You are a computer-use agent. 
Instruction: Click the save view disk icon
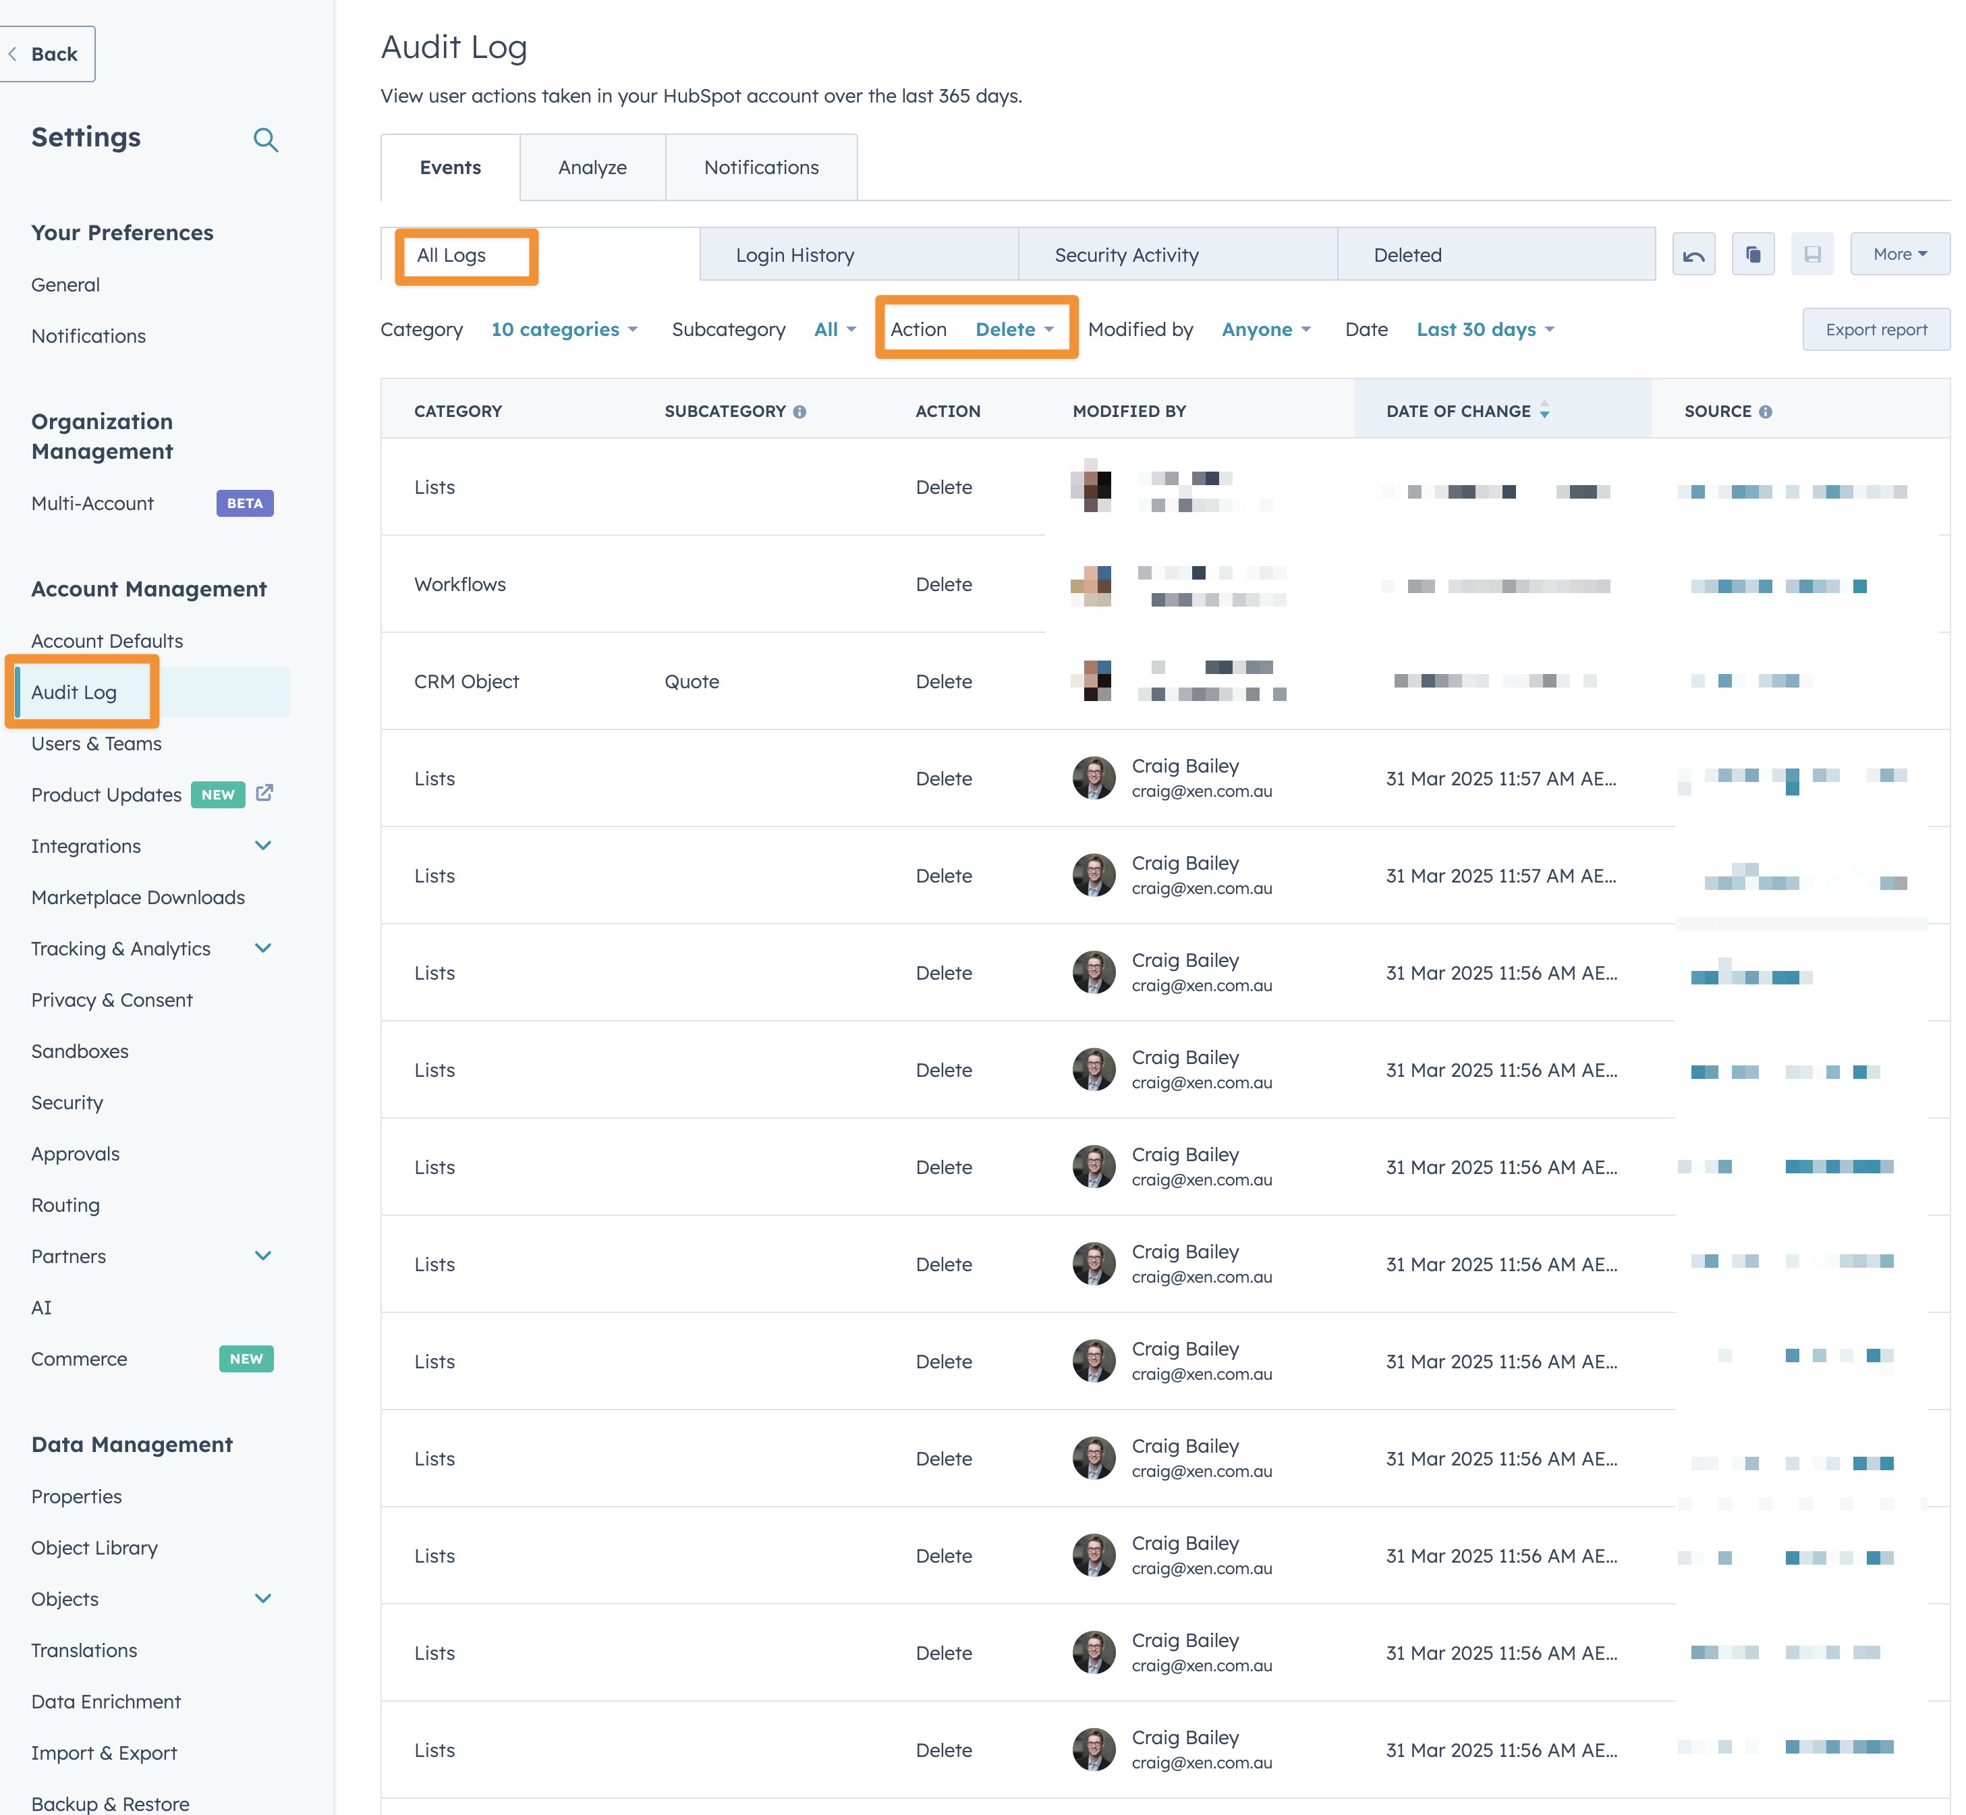click(1811, 254)
